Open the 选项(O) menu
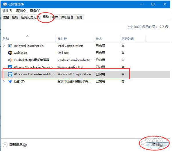Viewport: 172px width, 152px height. point(21,11)
